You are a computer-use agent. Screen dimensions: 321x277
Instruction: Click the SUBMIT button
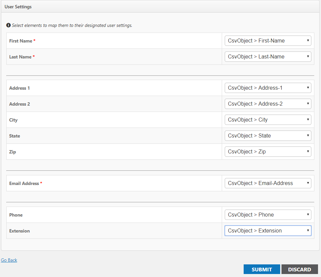click(262, 269)
